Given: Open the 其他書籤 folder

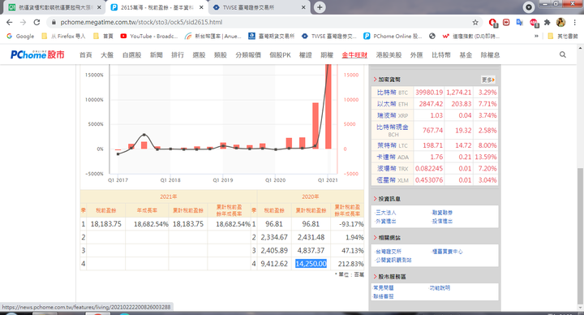Looking at the screenshot, I should click(563, 37).
